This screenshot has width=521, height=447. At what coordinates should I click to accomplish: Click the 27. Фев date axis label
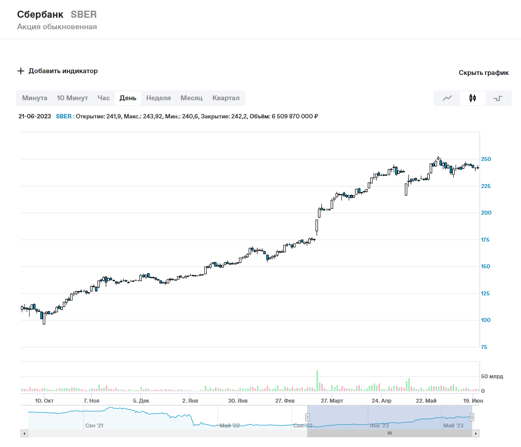point(285,401)
